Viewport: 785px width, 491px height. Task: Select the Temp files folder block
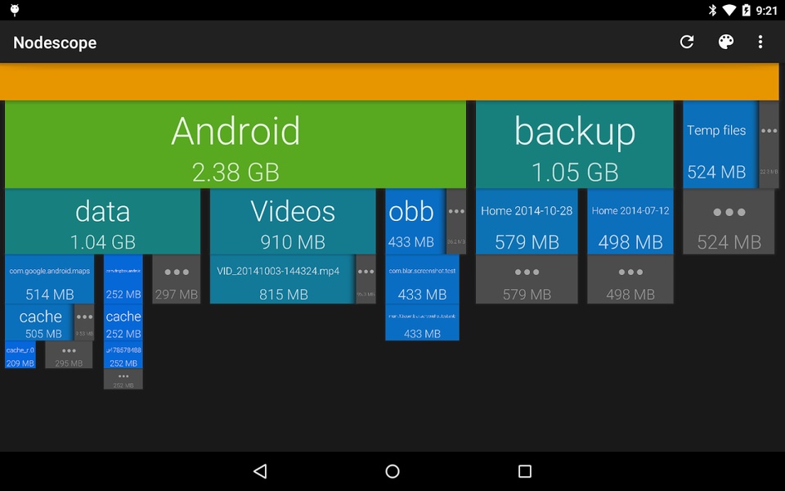[720, 144]
